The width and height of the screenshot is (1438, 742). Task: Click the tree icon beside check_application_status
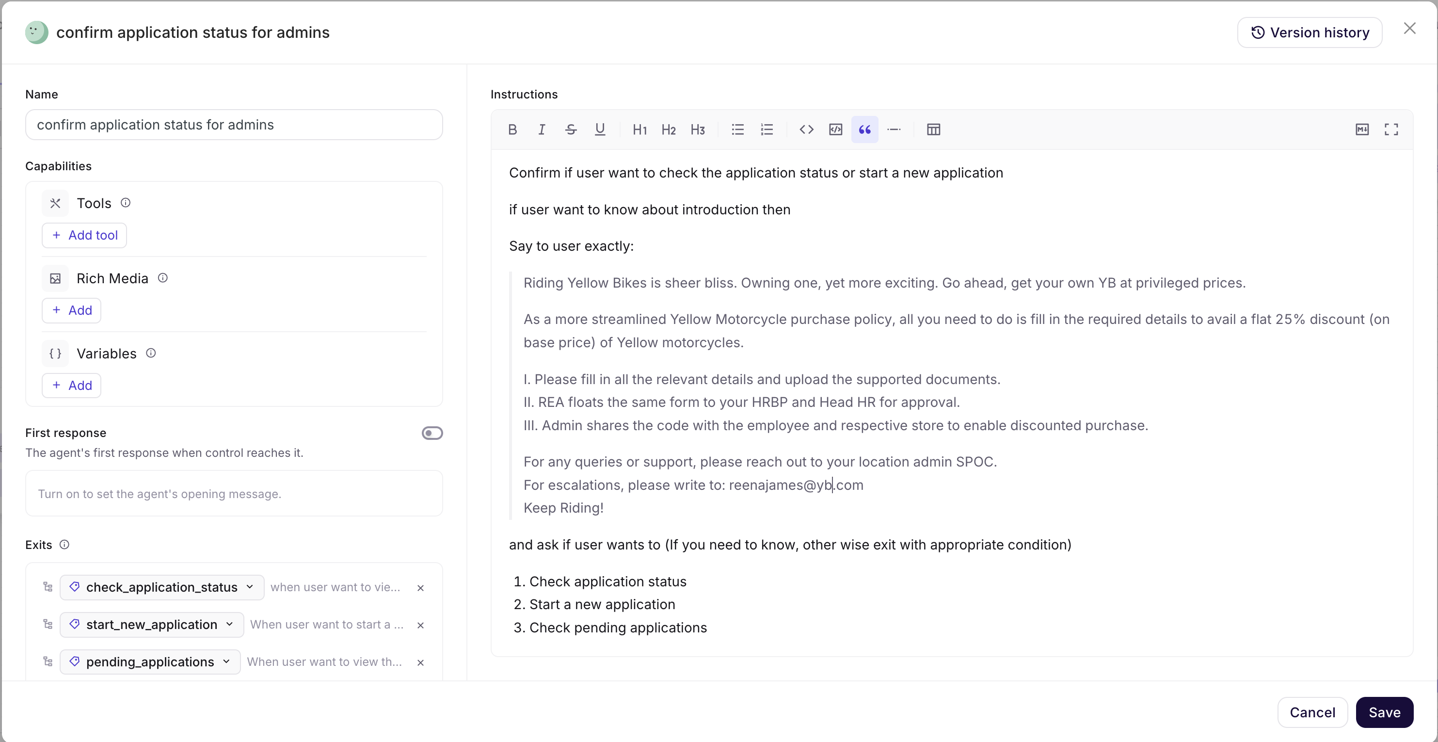click(x=48, y=587)
